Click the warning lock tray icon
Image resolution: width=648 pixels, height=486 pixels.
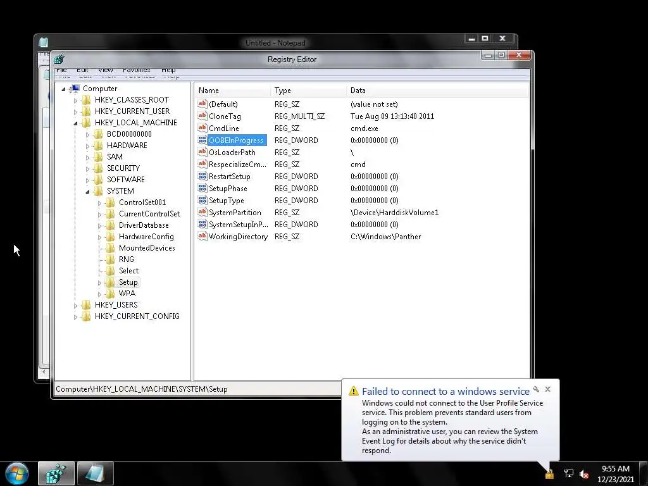pyautogui.click(x=550, y=474)
